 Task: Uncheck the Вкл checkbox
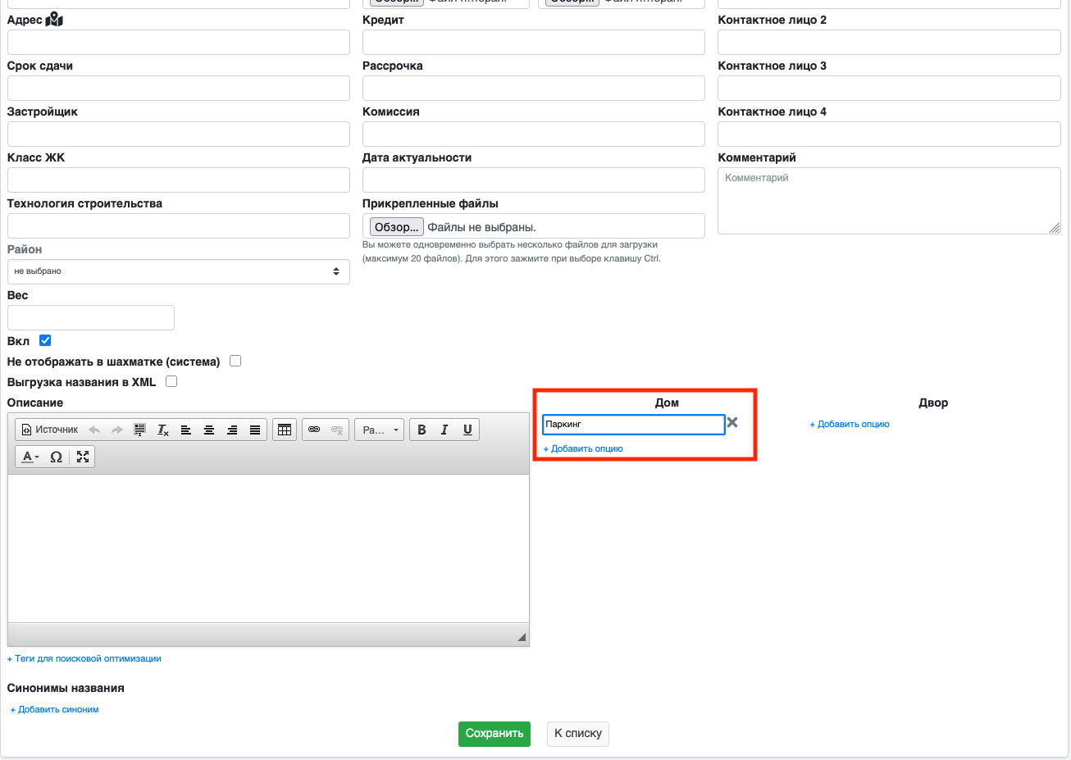[x=45, y=340]
